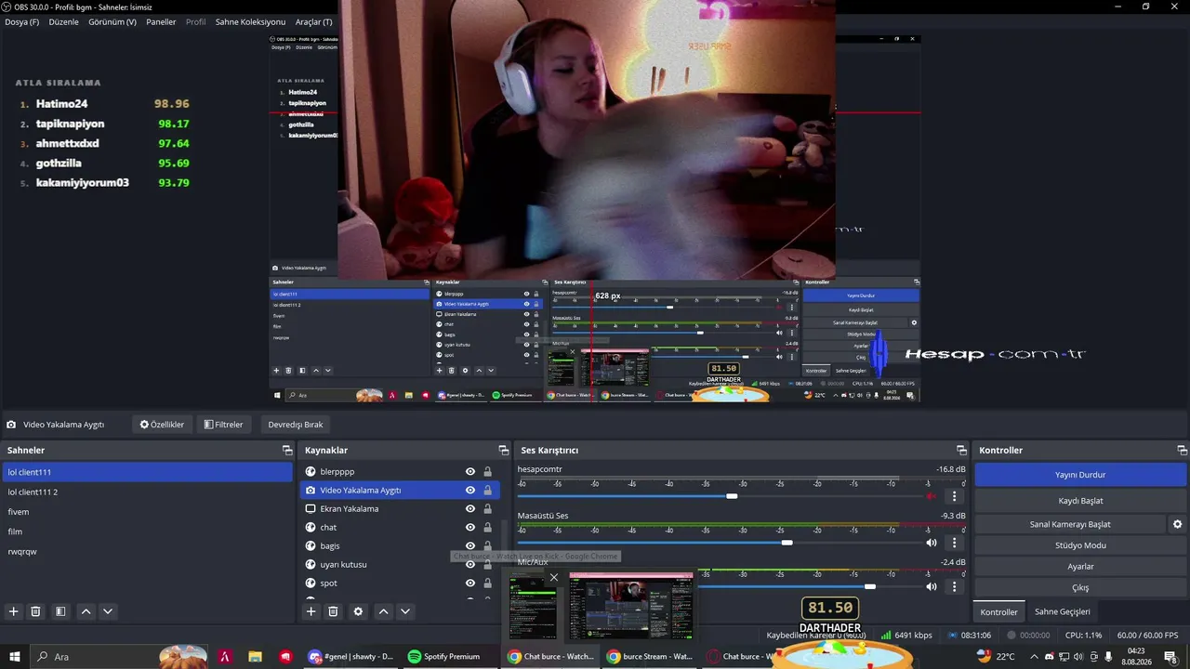This screenshot has width=1190, height=669.
Task: Unmute the hesapcomtr audio channel
Action: tap(932, 496)
